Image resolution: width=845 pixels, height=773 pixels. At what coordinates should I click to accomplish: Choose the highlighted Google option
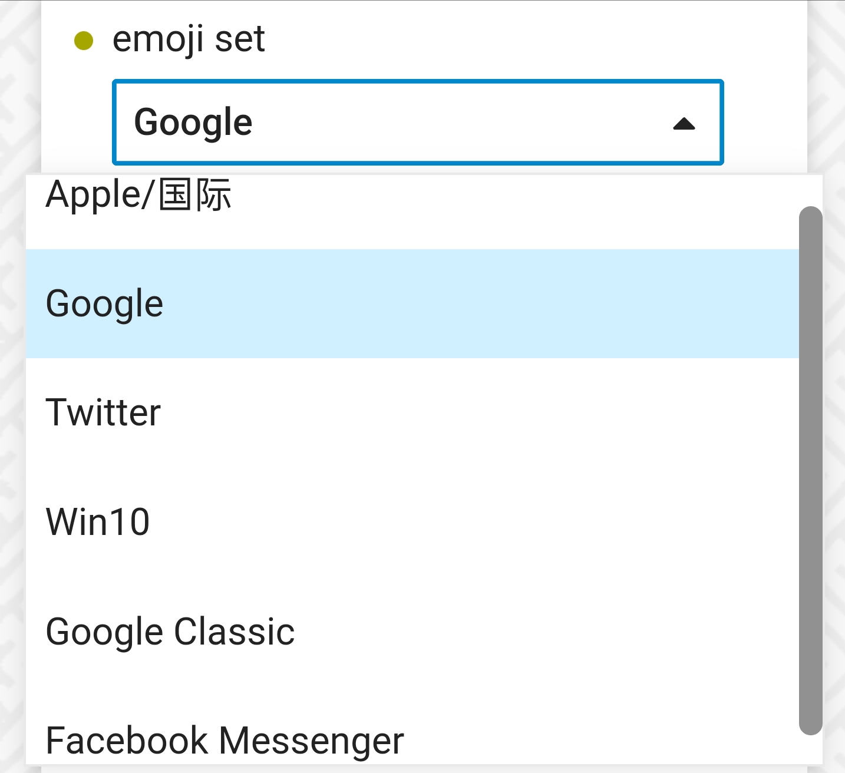point(105,304)
